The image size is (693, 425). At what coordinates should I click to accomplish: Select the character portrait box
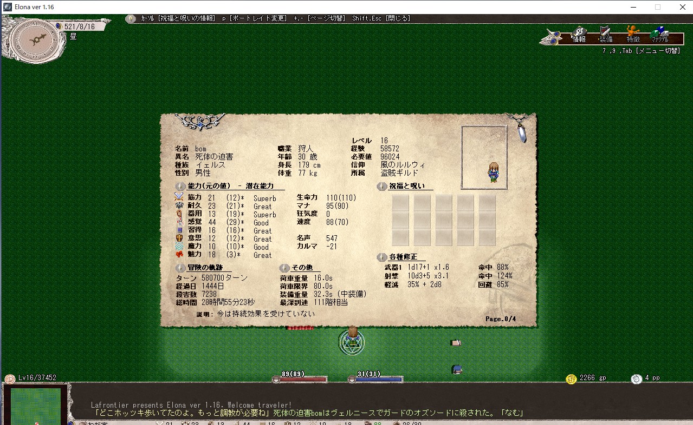click(484, 157)
